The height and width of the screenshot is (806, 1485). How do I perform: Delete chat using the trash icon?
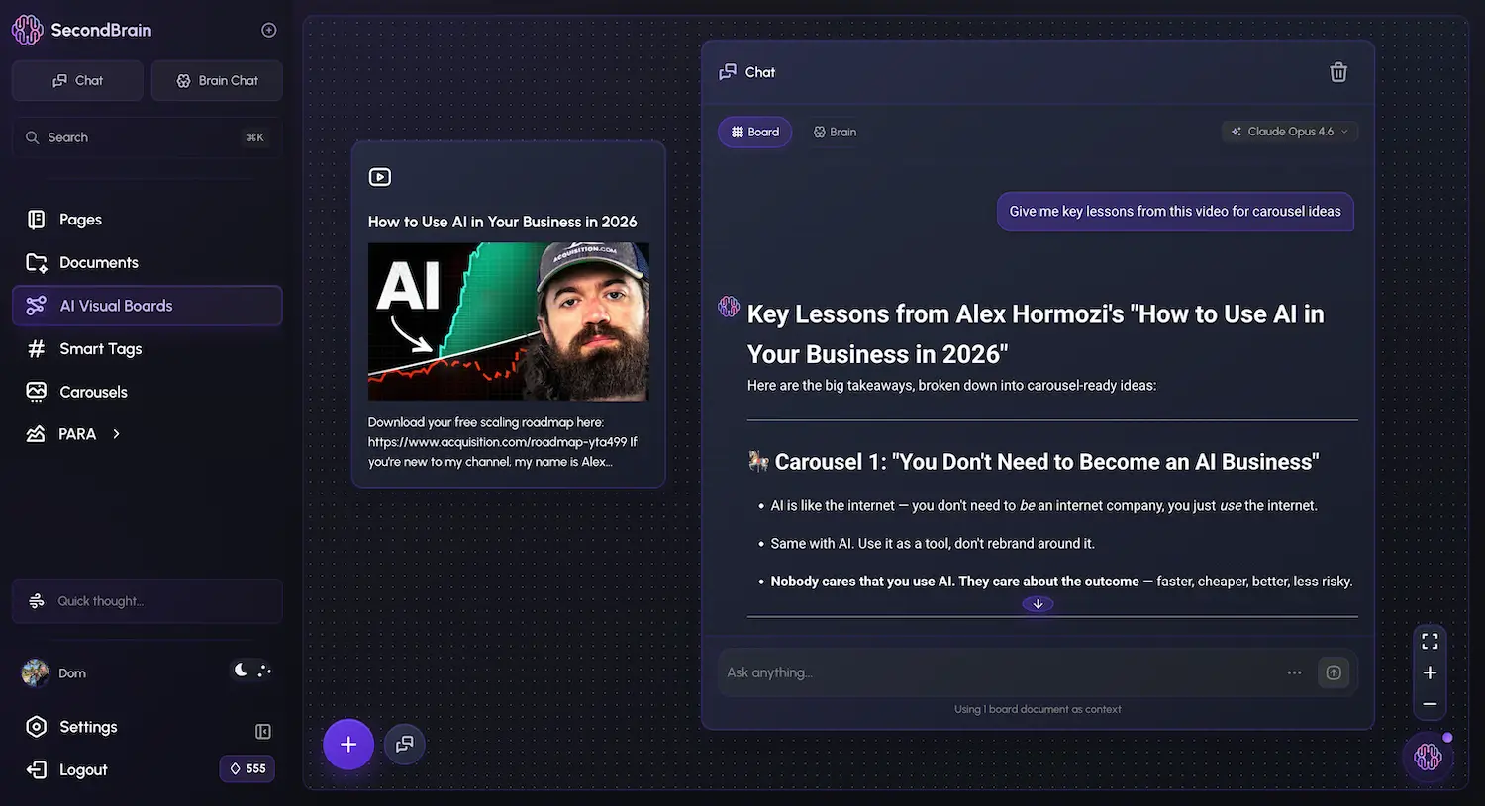point(1337,72)
